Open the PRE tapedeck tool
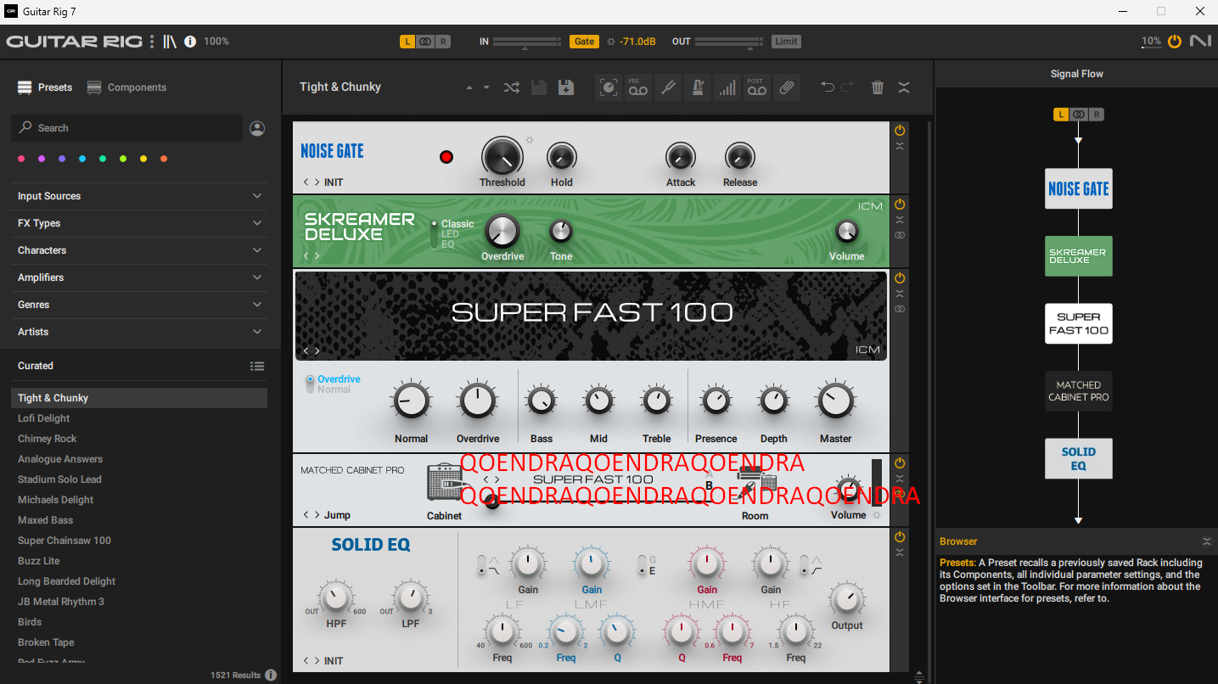 638,87
